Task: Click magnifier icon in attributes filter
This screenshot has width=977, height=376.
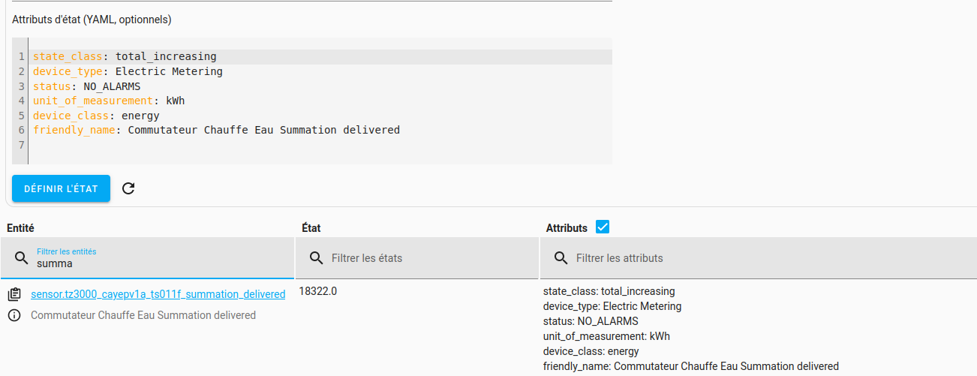Action: 561,258
